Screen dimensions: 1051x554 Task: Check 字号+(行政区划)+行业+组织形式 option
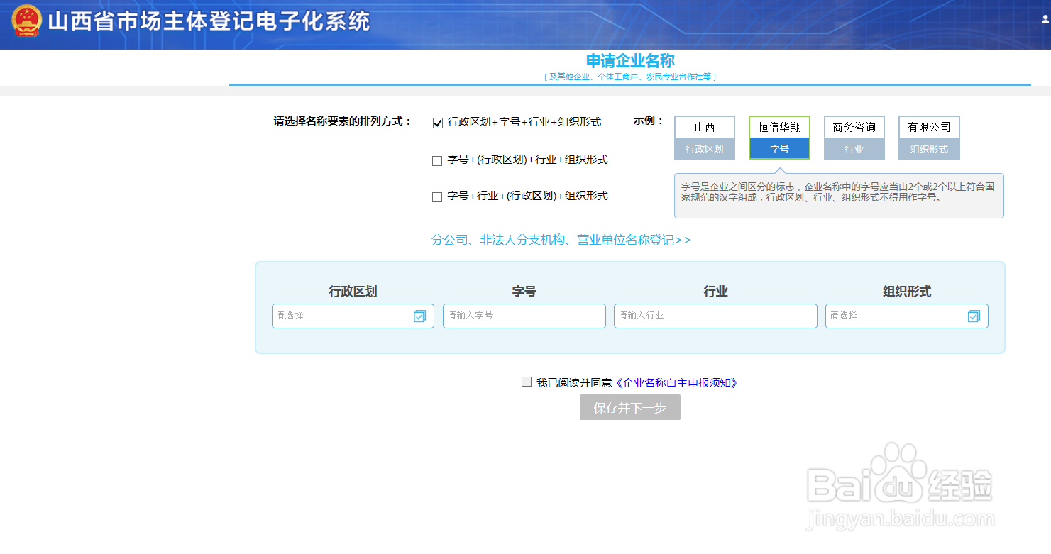[x=437, y=160]
